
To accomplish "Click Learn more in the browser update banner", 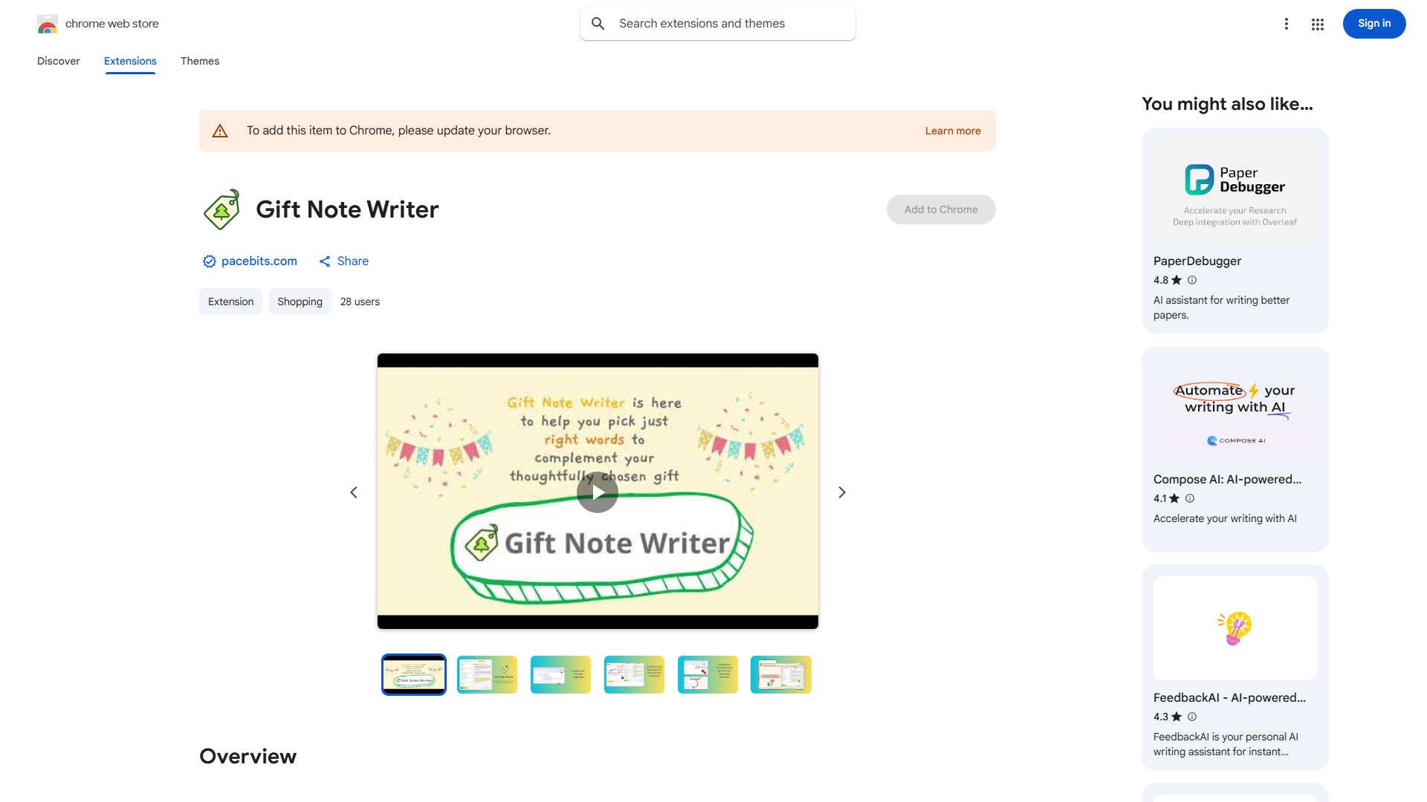I will click(x=953, y=130).
